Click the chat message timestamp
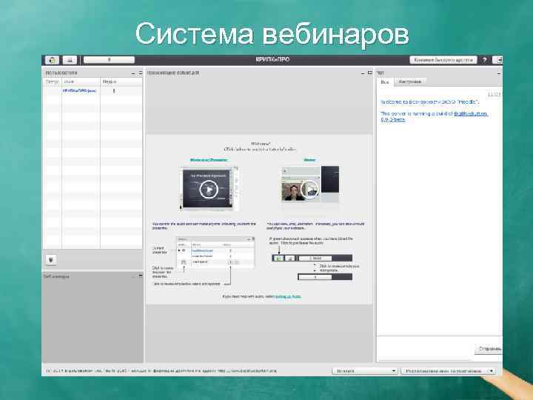533x400 pixels. pos(494,94)
